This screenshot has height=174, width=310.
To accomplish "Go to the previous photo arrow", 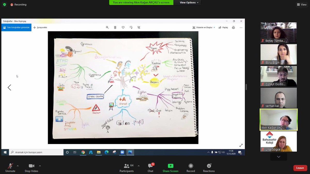I will point(9,88).
